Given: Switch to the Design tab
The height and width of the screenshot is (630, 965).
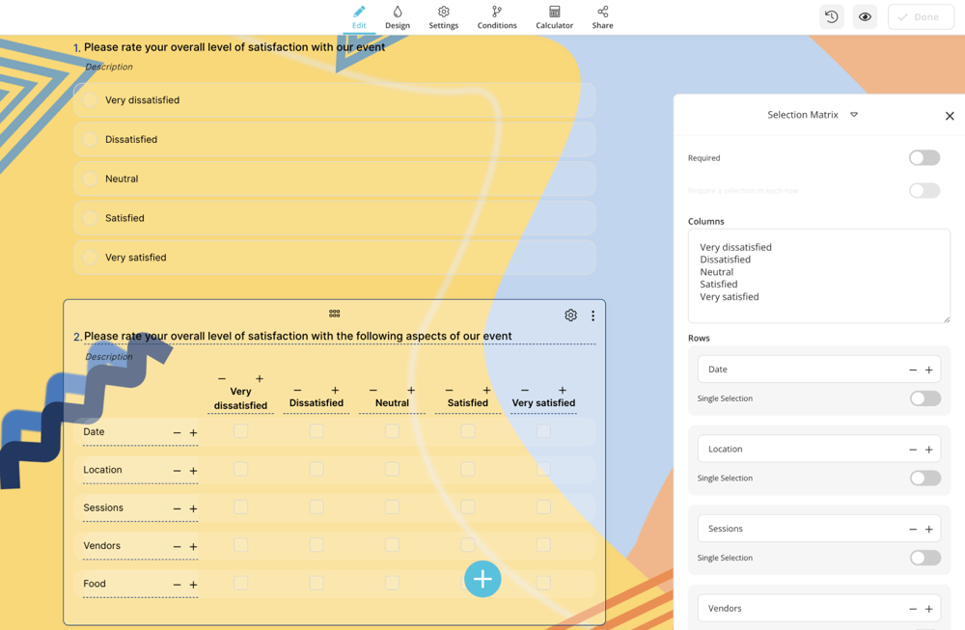Looking at the screenshot, I should pyautogui.click(x=397, y=16).
